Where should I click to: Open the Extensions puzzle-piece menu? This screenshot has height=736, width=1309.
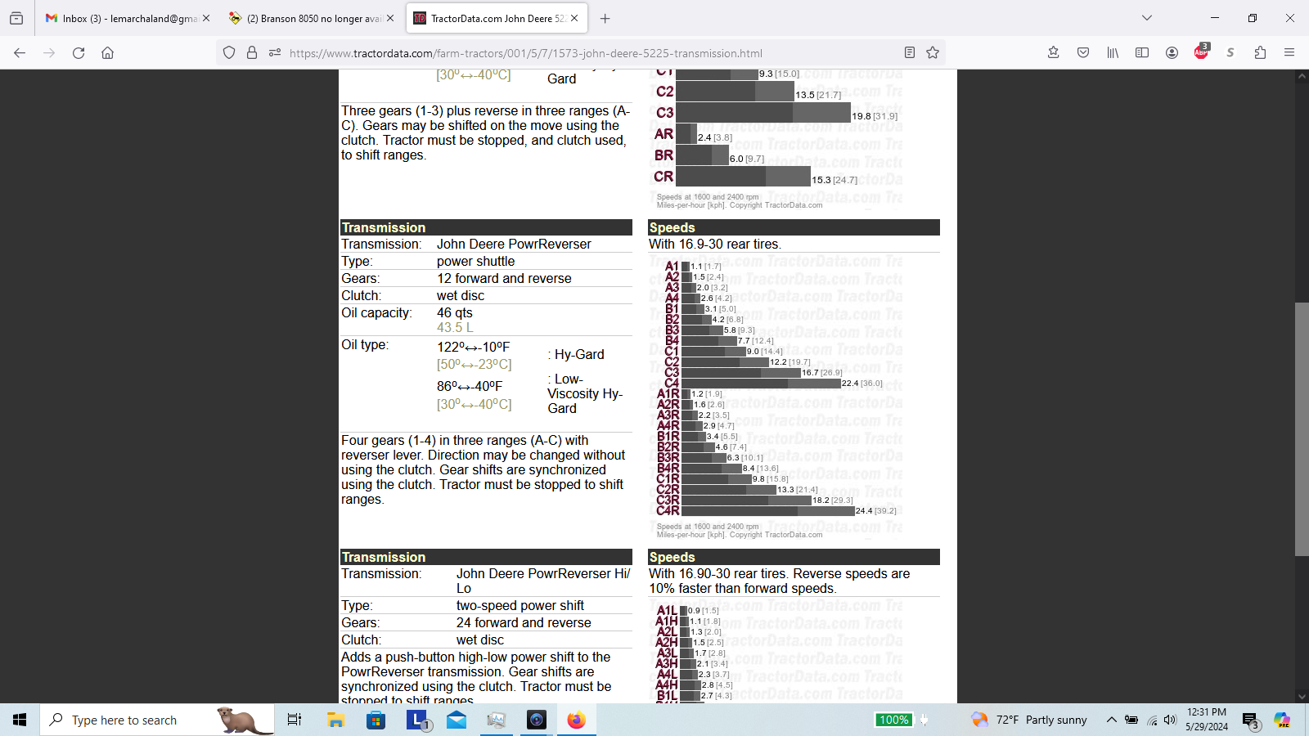pos(1260,52)
